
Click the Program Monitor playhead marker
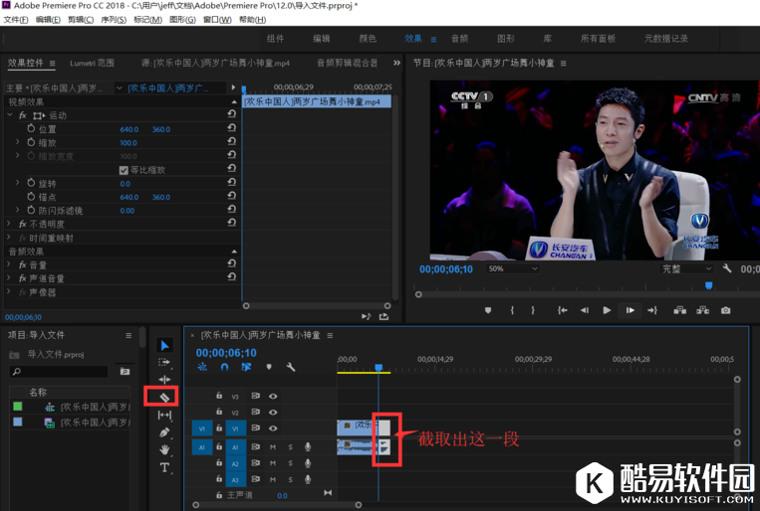[708, 286]
